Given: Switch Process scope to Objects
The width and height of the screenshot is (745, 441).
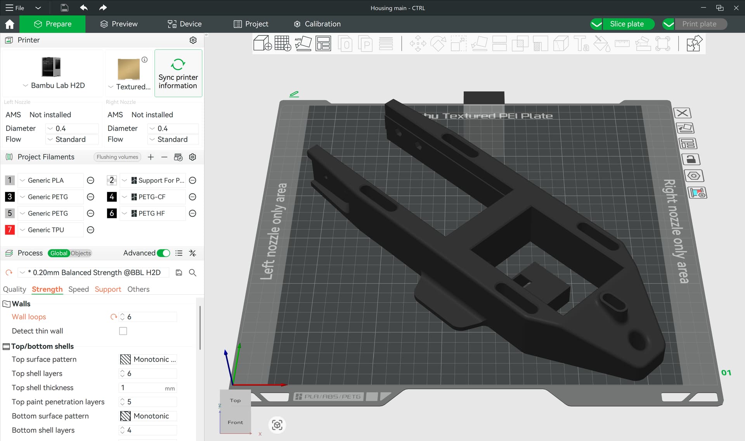Looking at the screenshot, I should (x=81, y=253).
